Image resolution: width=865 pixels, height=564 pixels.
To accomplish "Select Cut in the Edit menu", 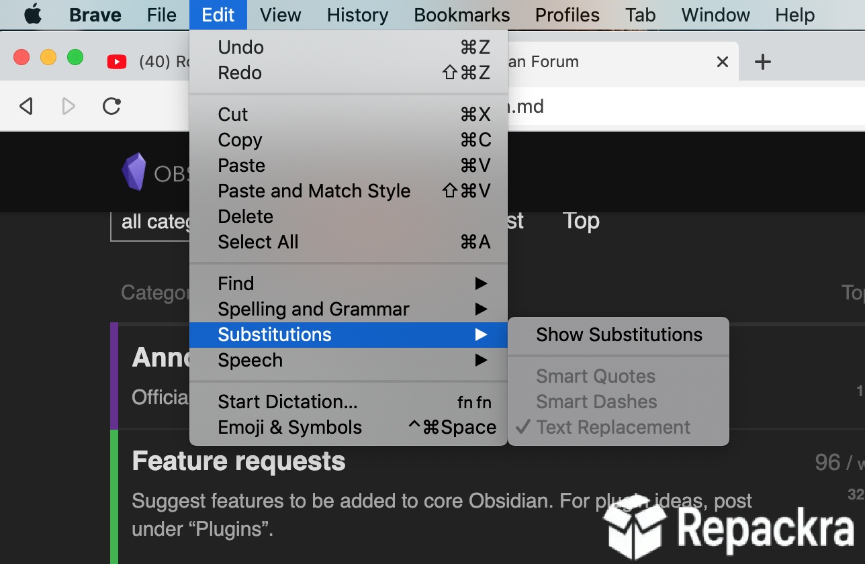I will [348, 115].
